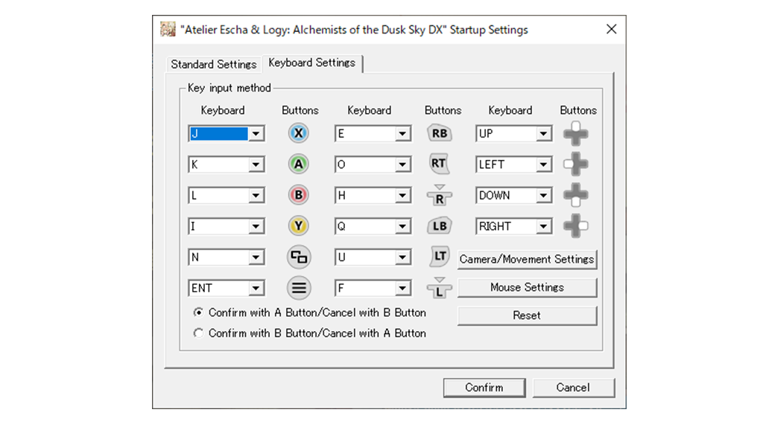Viewport: 760px width, 427px height.
Task: Open Camera/Movement Settings
Action: (x=527, y=259)
